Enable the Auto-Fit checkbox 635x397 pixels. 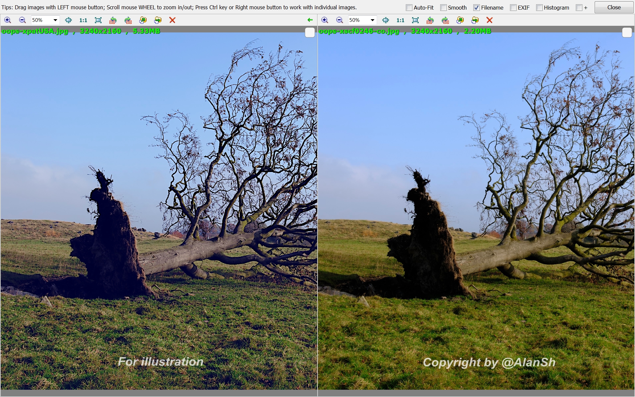(x=409, y=8)
